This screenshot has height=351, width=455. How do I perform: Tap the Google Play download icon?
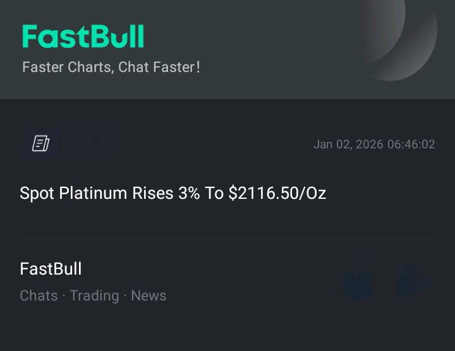click(414, 281)
